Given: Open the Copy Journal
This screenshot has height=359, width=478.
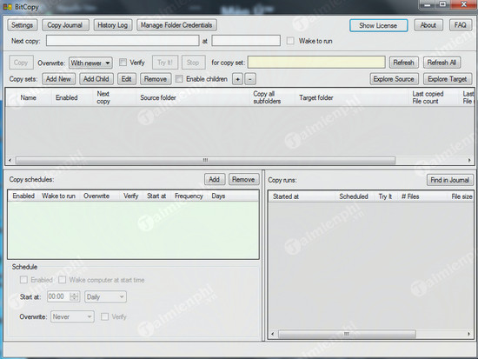Looking at the screenshot, I should pyautogui.click(x=65, y=25).
